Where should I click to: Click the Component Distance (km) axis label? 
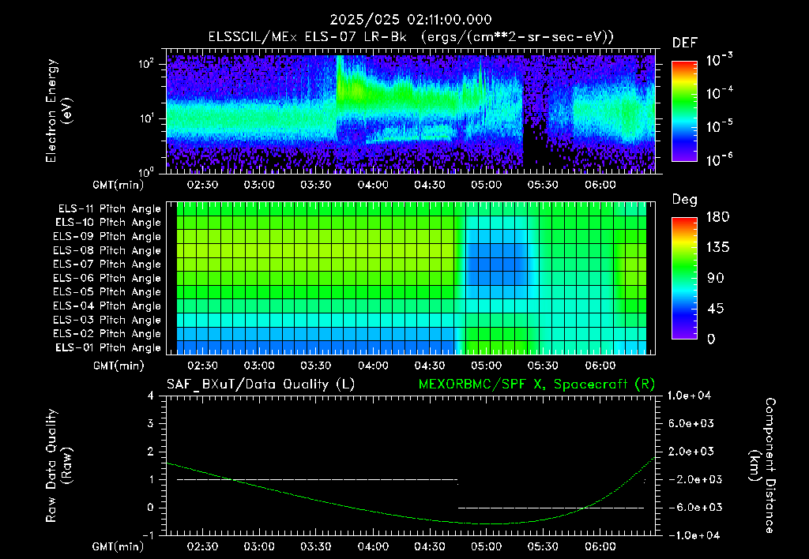point(762,465)
